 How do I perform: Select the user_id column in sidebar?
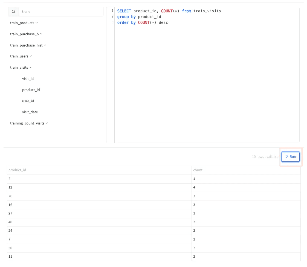pos(28,101)
